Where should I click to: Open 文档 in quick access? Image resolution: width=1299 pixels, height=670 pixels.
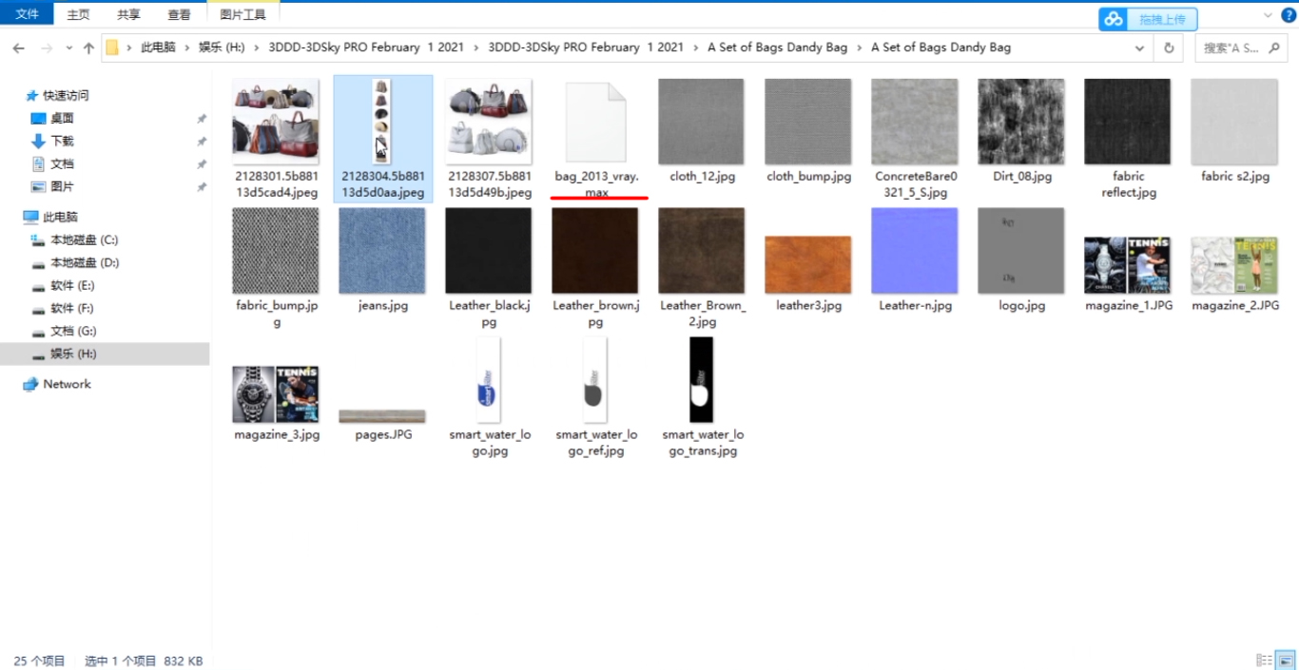[x=62, y=163]
